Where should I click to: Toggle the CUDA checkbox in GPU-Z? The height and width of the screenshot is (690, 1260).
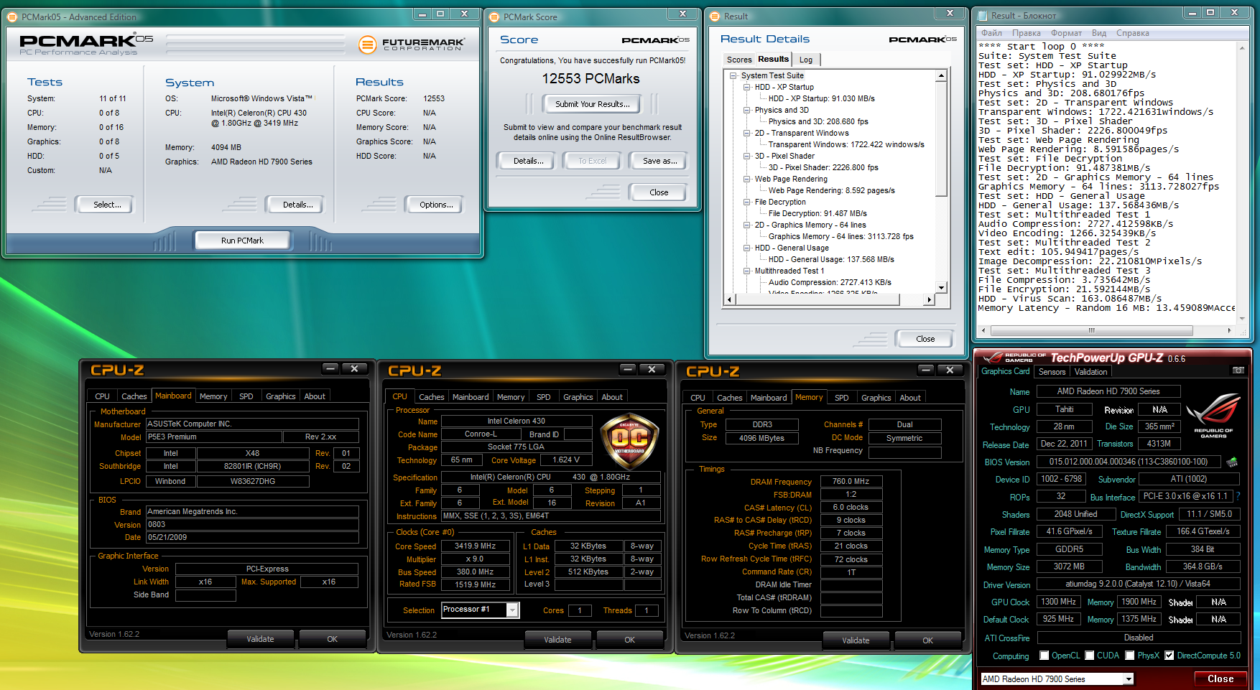(x=1090, y=656)
